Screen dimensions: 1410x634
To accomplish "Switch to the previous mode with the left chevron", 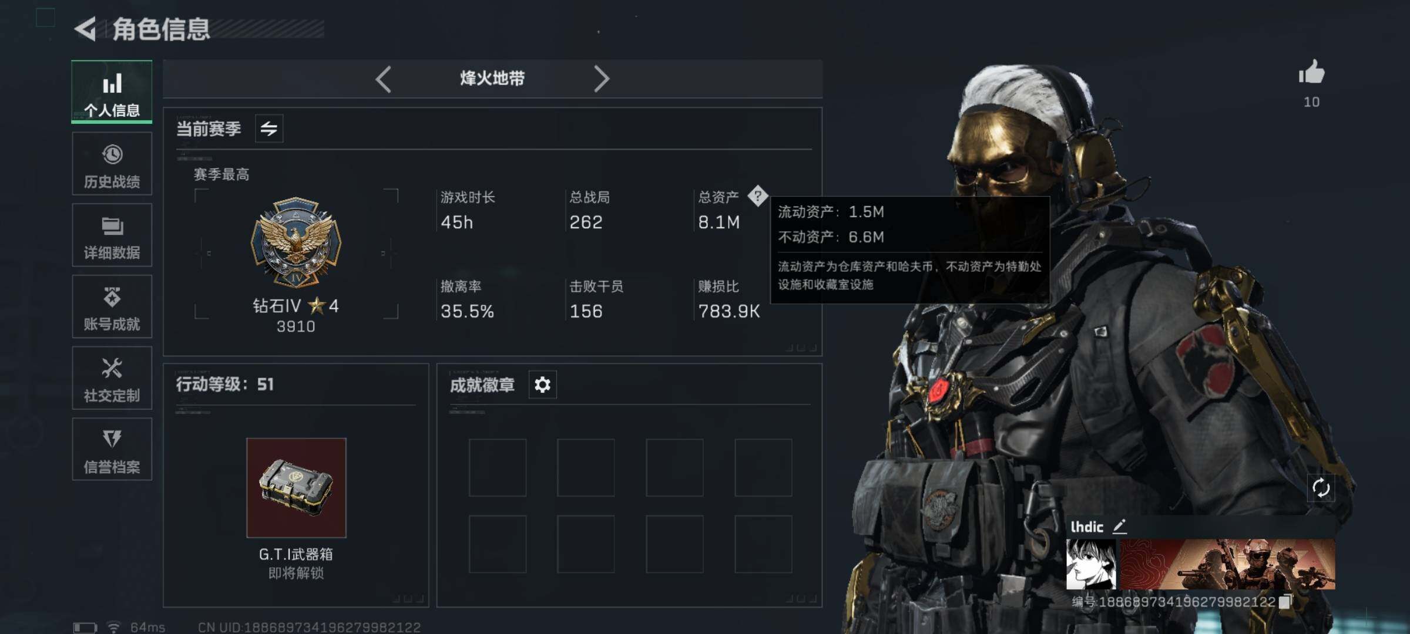I will click(383, 79).
